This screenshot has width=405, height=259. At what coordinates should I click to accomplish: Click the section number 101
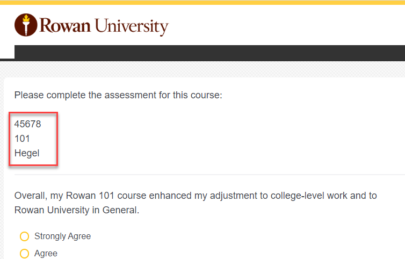[x=22, y=139]
